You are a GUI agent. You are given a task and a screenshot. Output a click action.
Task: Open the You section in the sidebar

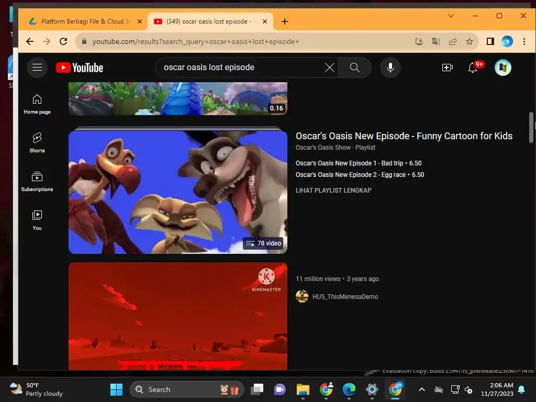pos(37,220)
